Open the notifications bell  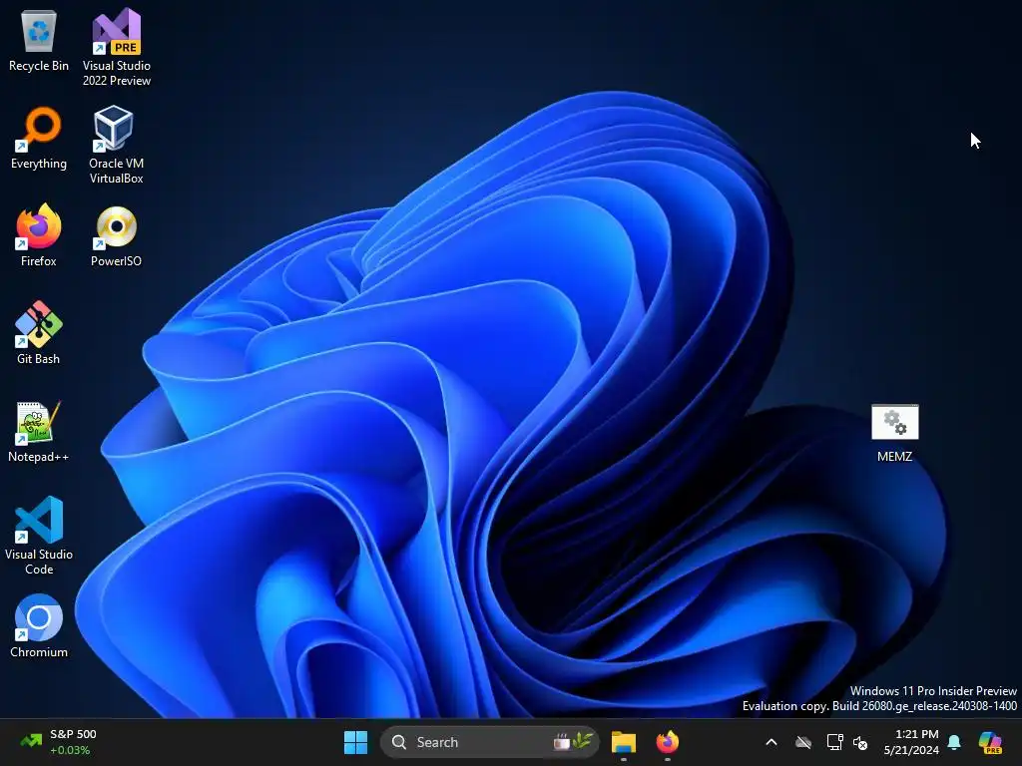tap(954, 742)
